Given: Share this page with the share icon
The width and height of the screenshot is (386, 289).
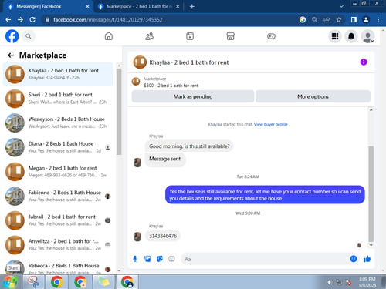Looking at the screenshot, I should [327, 19].
